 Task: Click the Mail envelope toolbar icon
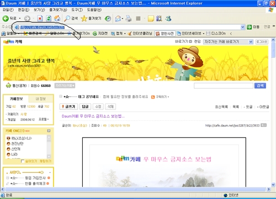[x=118, y=18]
